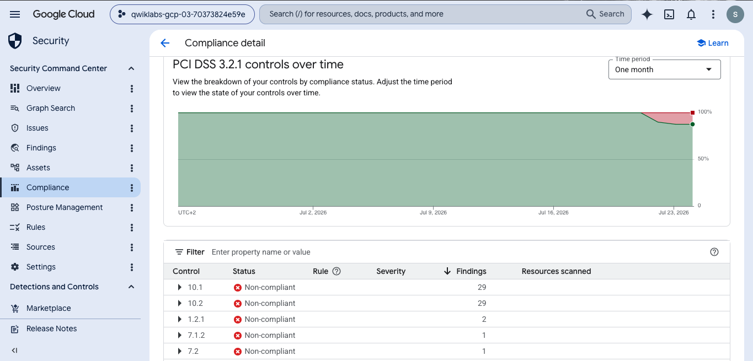Click the Jul 9, 2026 chart axis label
This screenshot has height=361, width=753.
point(433,213)
